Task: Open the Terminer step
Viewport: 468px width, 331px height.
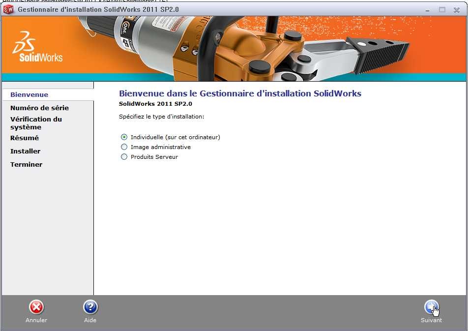Action: tap(26, 164)
